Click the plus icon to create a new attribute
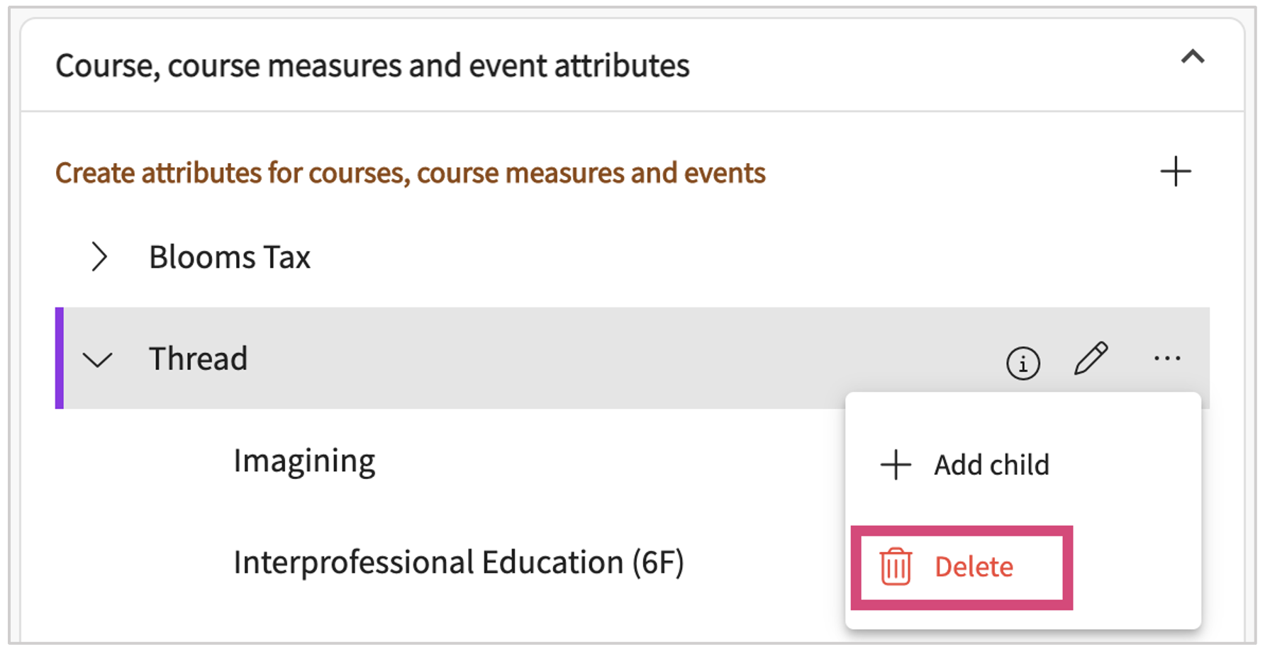1265x652 pixels. [x=1175, y=172]
